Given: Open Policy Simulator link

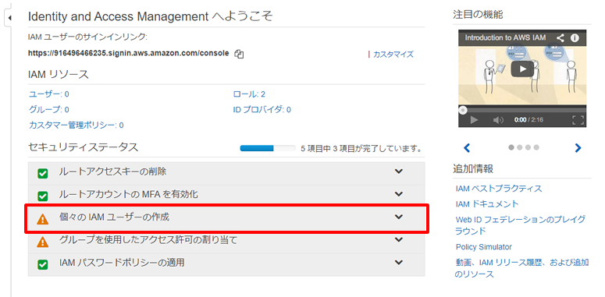Looking at the screenshot, I should coord(483,247).
